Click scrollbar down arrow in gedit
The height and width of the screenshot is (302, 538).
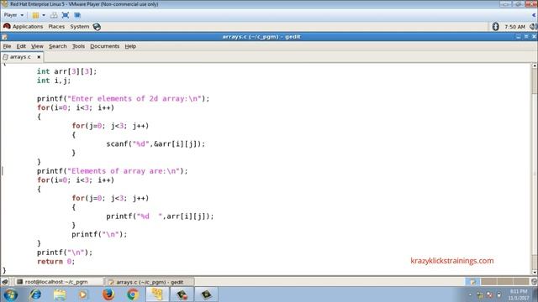pos(535,272)
